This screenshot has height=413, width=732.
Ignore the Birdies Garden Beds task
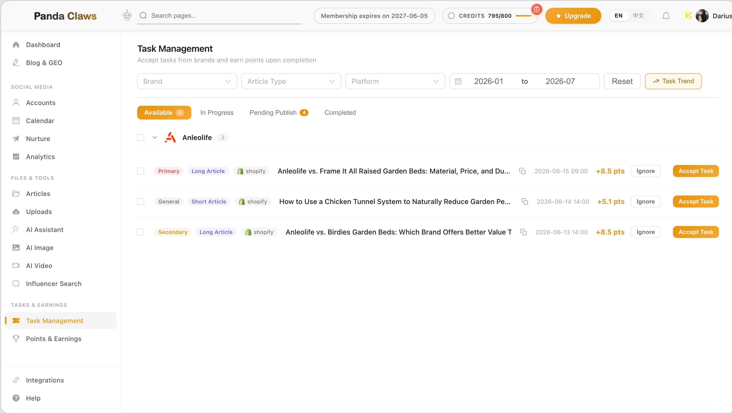[x=645, y=232]
